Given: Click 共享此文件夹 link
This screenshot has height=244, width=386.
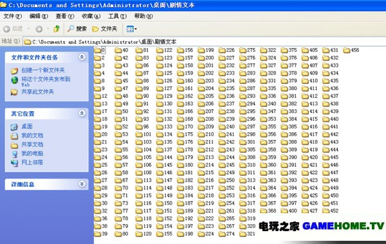Looking at the screenshot, I should point(37,92).
